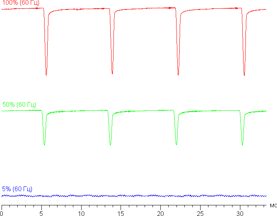Image resolution: width=277 pixels, height=216 pixels.
Task: Click the green 50% (60 Гц) label
Action: click(19, 105)
